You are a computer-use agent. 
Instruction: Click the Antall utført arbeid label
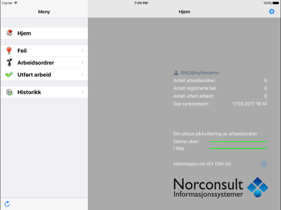pyautogui.click(x=193, y=96)
